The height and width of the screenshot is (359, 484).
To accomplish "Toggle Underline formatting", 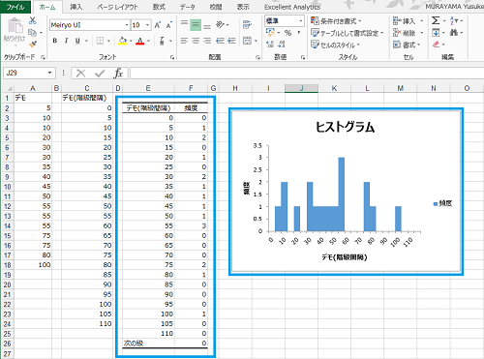I will (x=77, y=41).
